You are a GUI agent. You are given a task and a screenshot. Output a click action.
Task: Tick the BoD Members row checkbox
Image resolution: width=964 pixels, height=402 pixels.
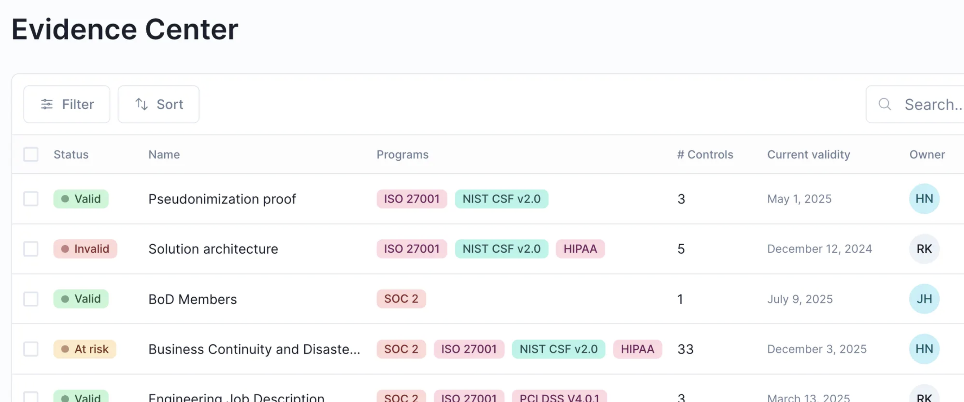tap(31, 299)
